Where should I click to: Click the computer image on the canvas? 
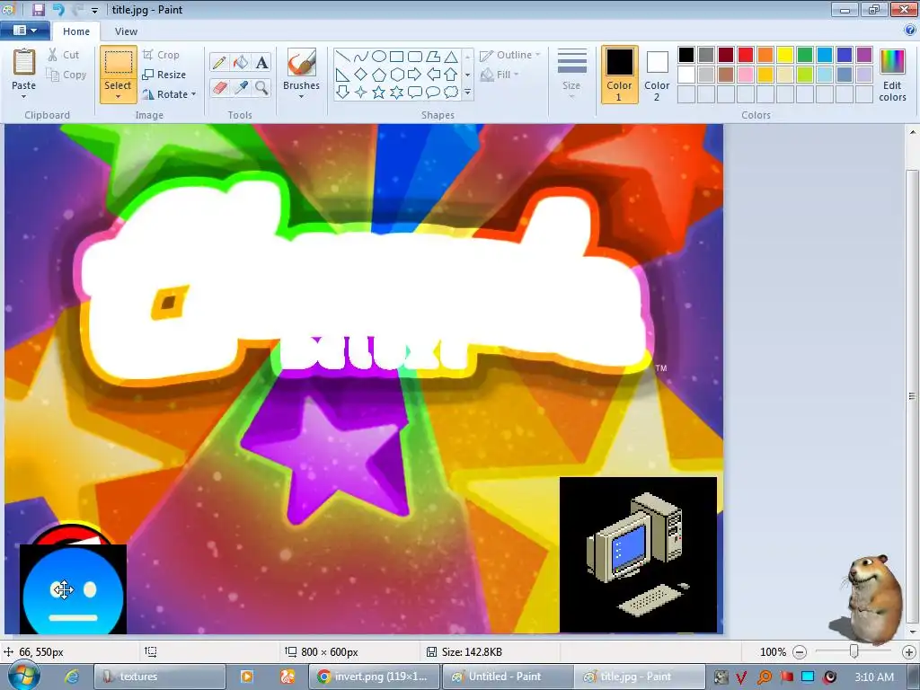[x=639, y=554]
